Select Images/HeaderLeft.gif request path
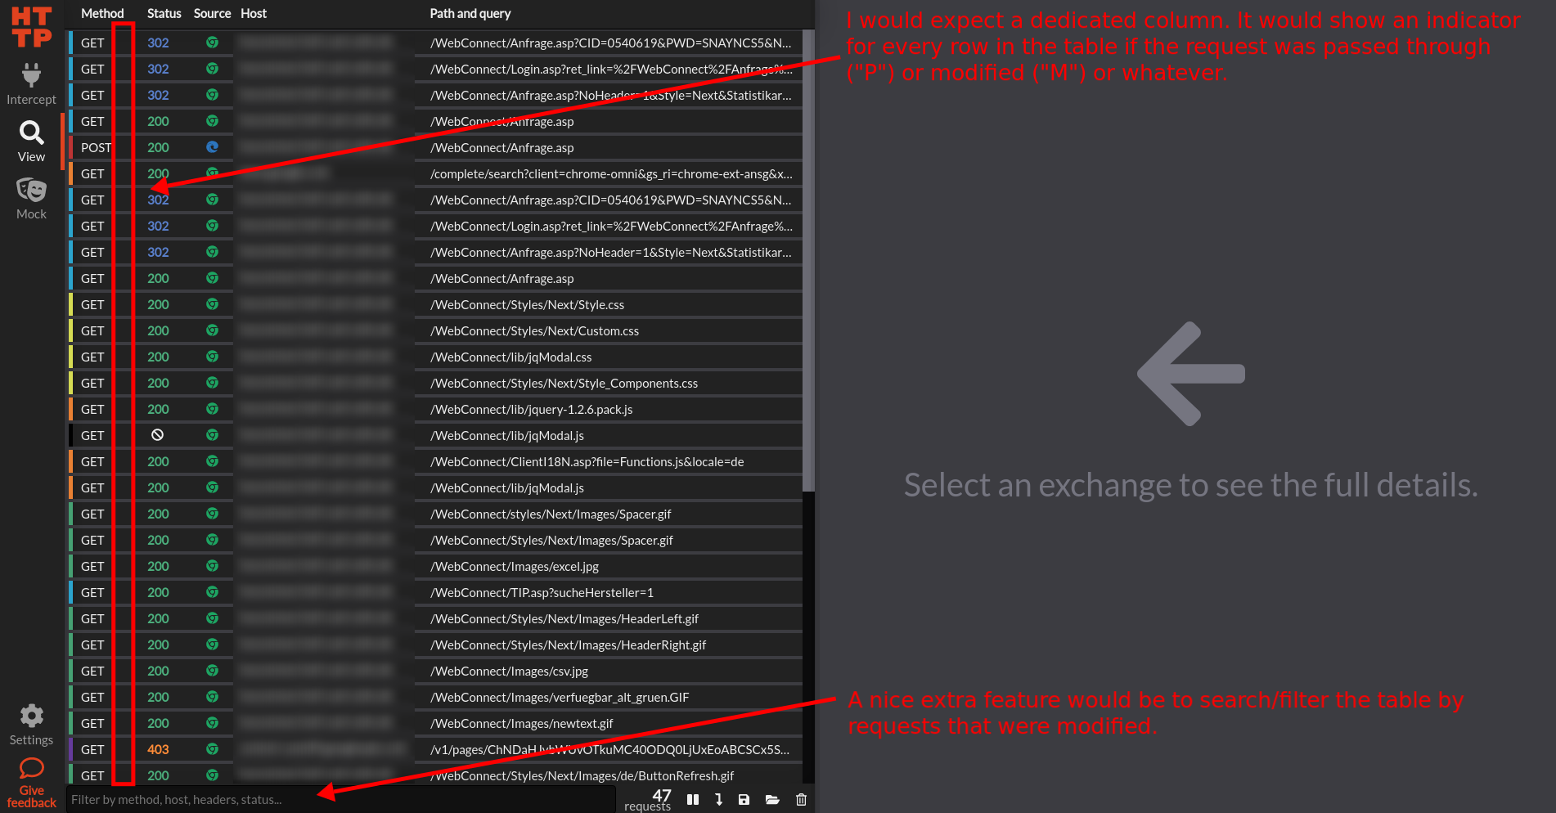1556x813 pixels. (564, 618)
